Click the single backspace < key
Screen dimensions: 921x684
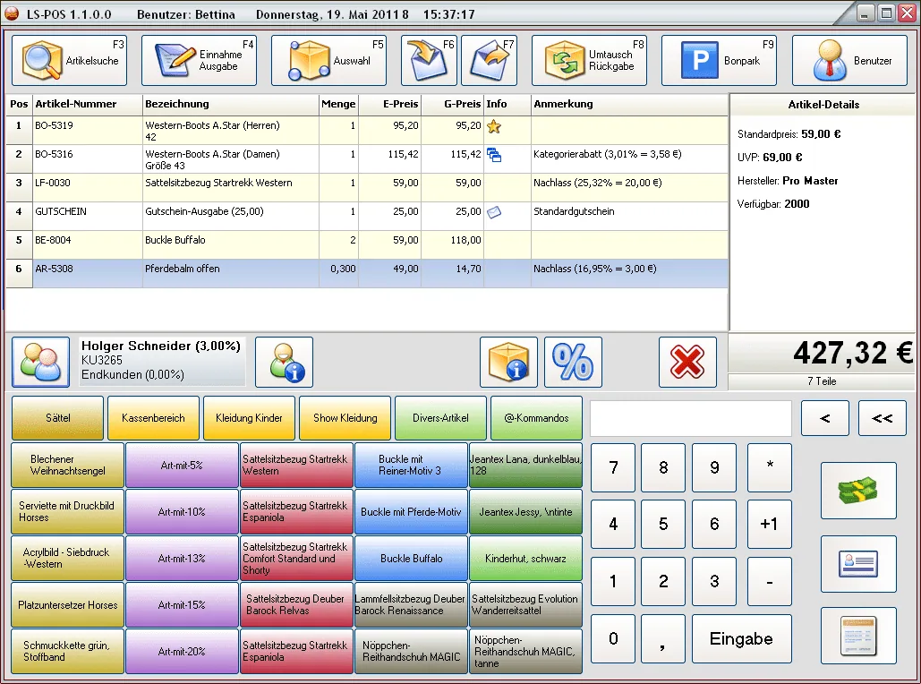(x=825, y=418)
